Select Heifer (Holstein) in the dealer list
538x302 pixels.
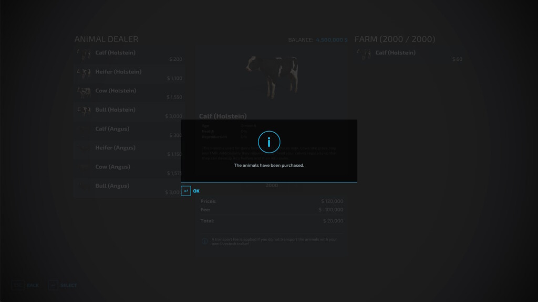point(130,74)
